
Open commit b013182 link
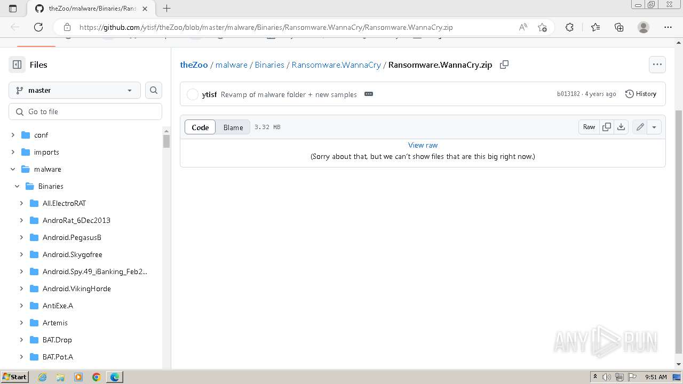[x=568, y=94]
